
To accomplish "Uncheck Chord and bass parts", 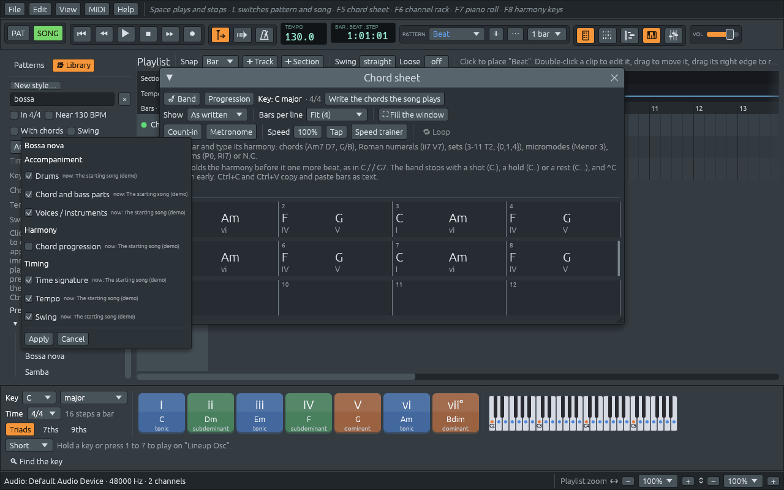I will click(29, 194).
